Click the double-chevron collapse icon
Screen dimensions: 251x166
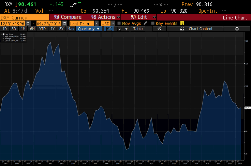(159, 29)
